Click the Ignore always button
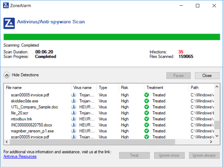Screen dimensions: 223x167 coord(204,155)
